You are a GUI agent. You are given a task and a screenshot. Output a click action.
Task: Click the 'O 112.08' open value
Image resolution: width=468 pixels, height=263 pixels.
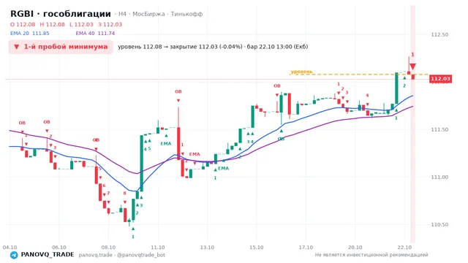click(23, 24)
